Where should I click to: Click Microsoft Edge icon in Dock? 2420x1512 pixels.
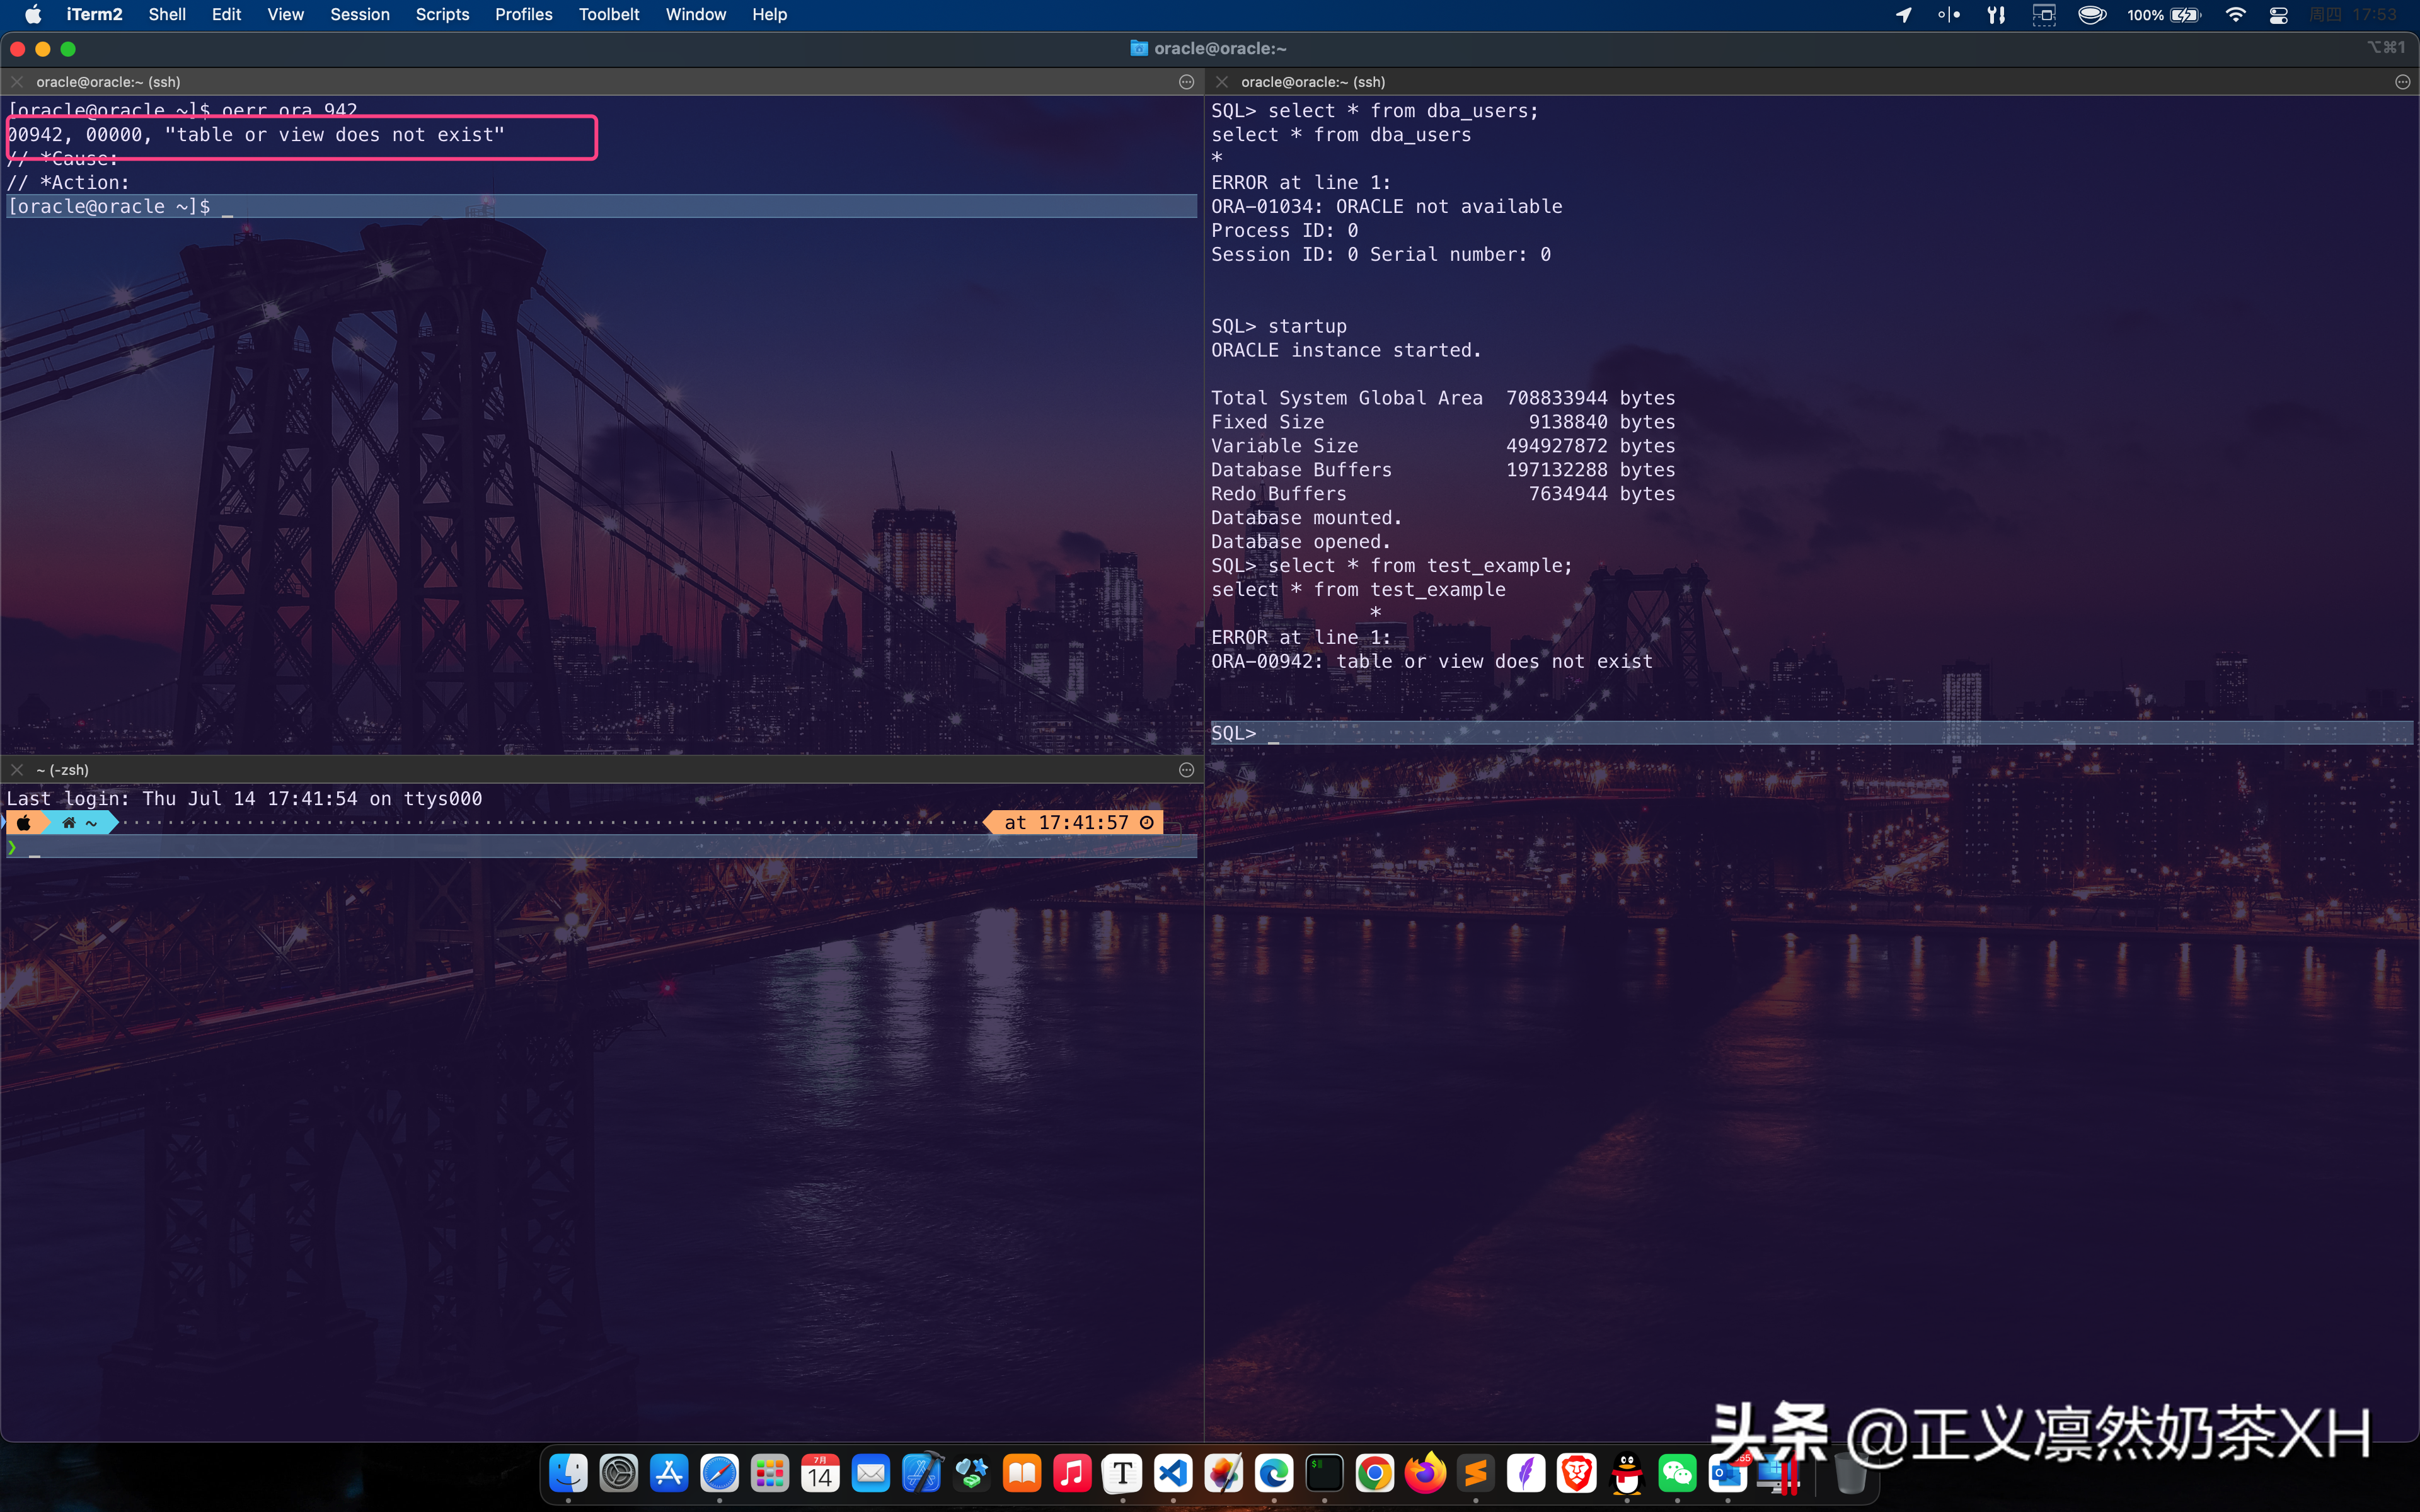[x=1274, y=1473]
